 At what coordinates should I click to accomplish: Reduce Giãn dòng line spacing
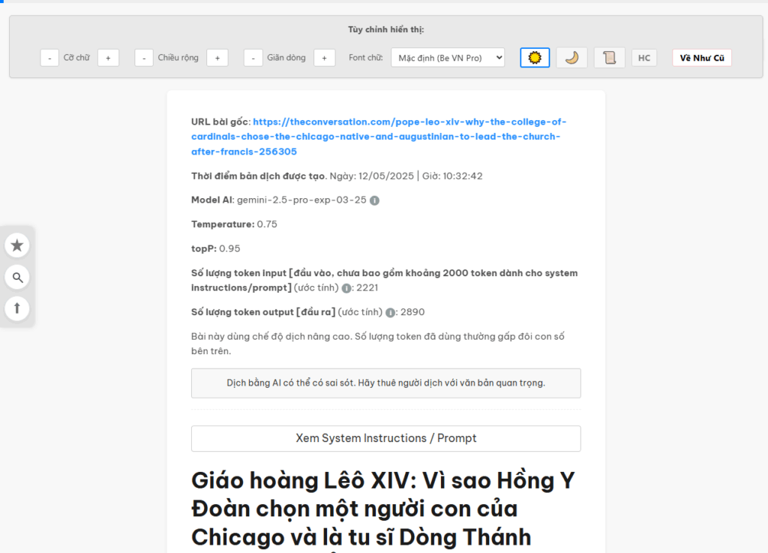click(253, 58)
